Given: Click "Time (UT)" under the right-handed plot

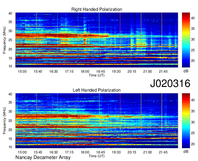Looking at the screenshot, I should (x=97, y=75).
